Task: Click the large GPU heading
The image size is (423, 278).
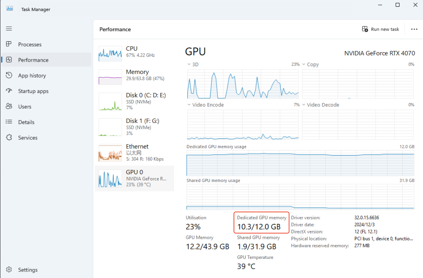Action: (195, 52)
